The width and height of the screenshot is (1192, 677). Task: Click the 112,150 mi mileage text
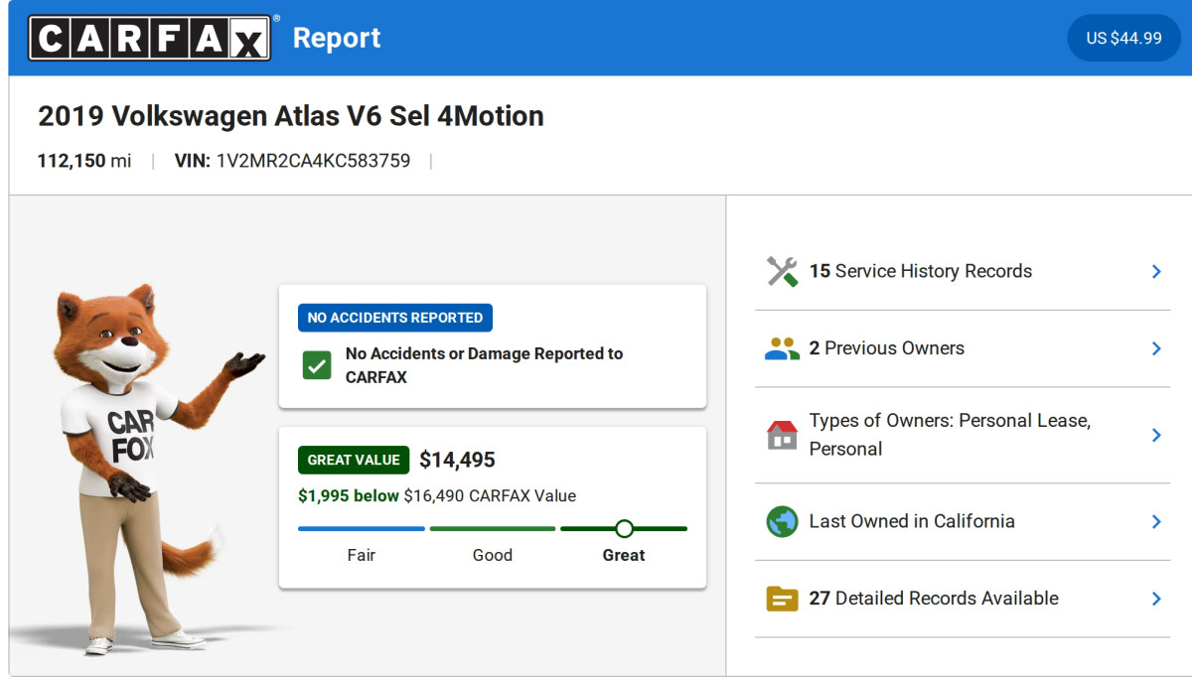(x=84, y=161)
